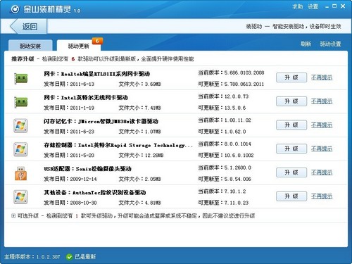This screenshot has height=264, width=352.
Task: Click the green 已是最新 status checkmark
Action: click(69, 257)
